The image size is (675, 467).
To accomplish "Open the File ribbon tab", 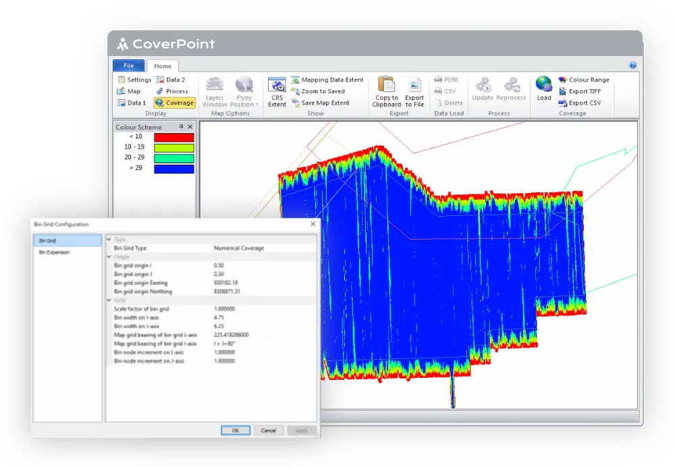I will click(128, 65).
